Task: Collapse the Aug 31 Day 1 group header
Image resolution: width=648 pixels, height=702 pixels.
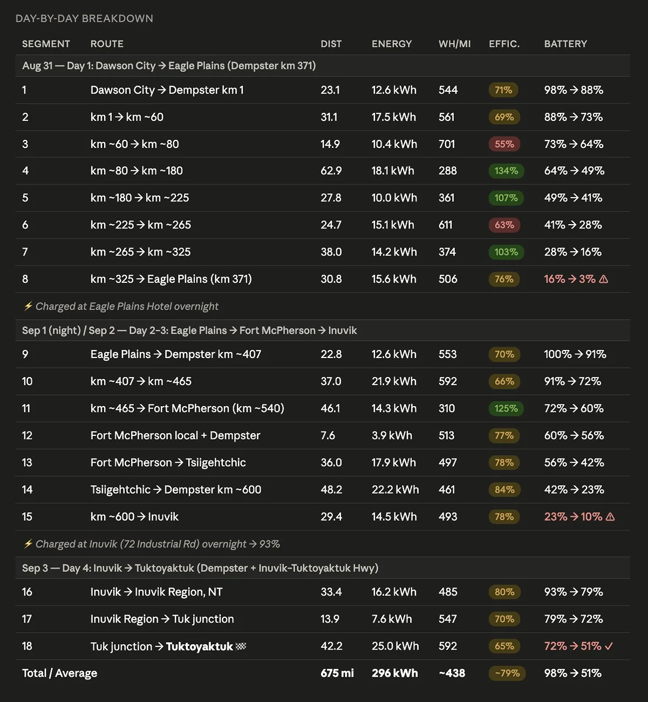Action: 323,66
